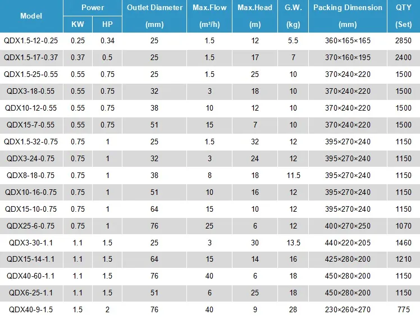
Task: Click the 2850 quantity cell
Action: click(x=403, y=40)
